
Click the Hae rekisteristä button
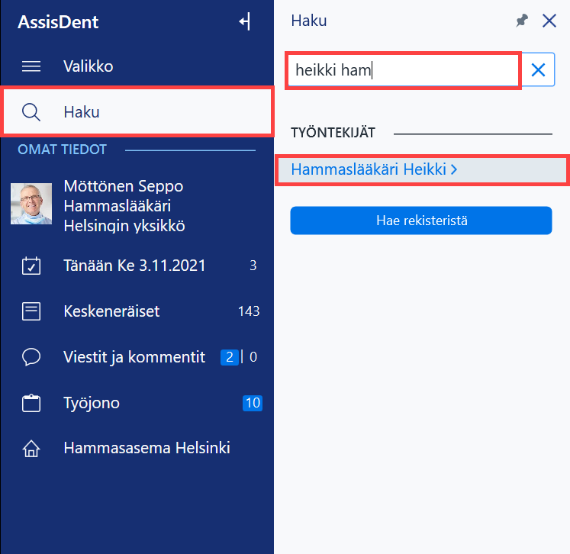click(x=421, y=221)
